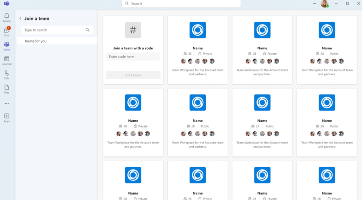Click the Join a team heading
Screen dimensions: 363x200
37,18
